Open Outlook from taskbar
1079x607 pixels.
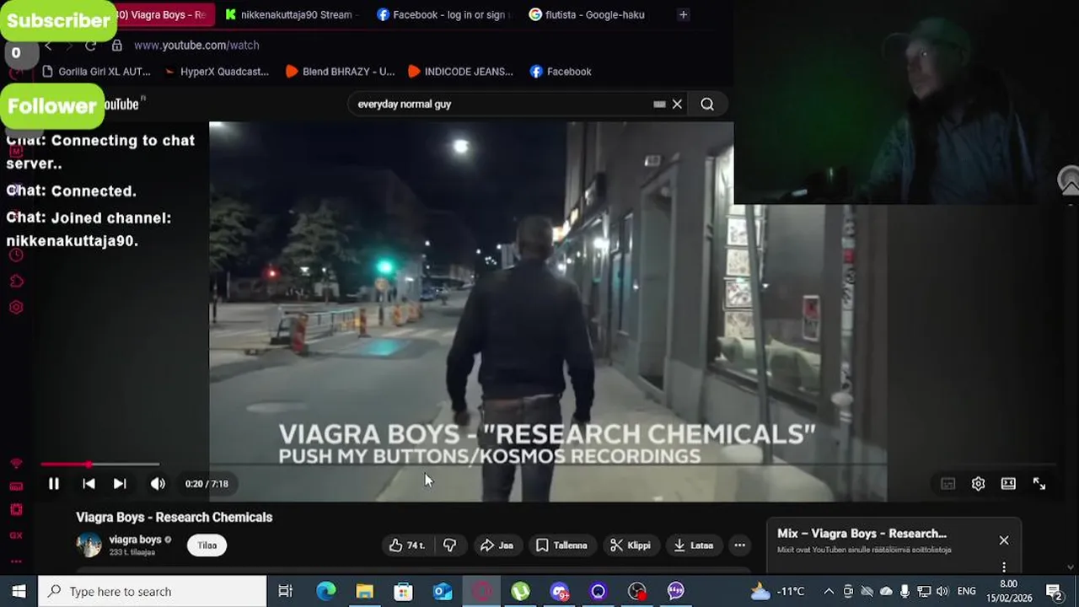coord(443,592)
